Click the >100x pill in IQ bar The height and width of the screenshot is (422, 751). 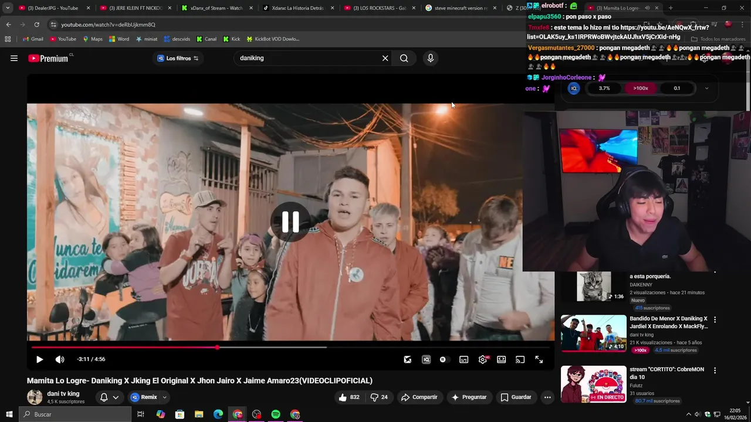(x=641, y=88)
